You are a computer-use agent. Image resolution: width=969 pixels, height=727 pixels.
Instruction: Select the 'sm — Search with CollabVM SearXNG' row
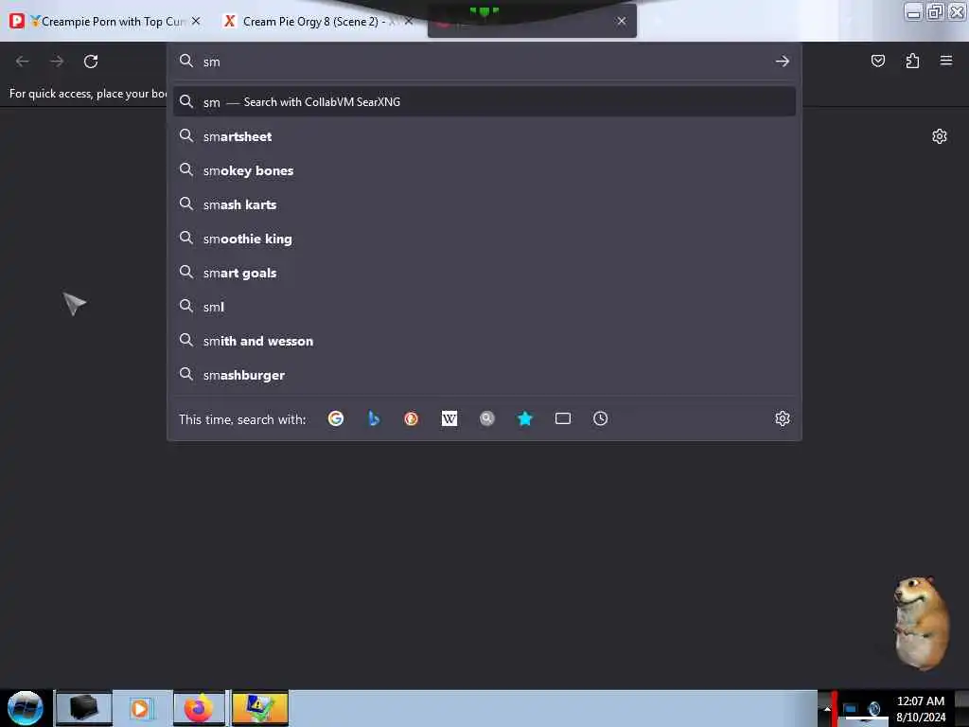point(484,102)
